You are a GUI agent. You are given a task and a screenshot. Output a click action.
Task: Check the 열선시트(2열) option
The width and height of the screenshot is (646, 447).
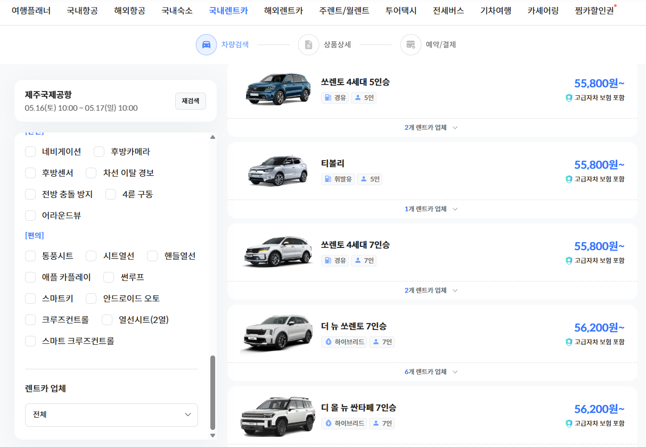point(107,320)
